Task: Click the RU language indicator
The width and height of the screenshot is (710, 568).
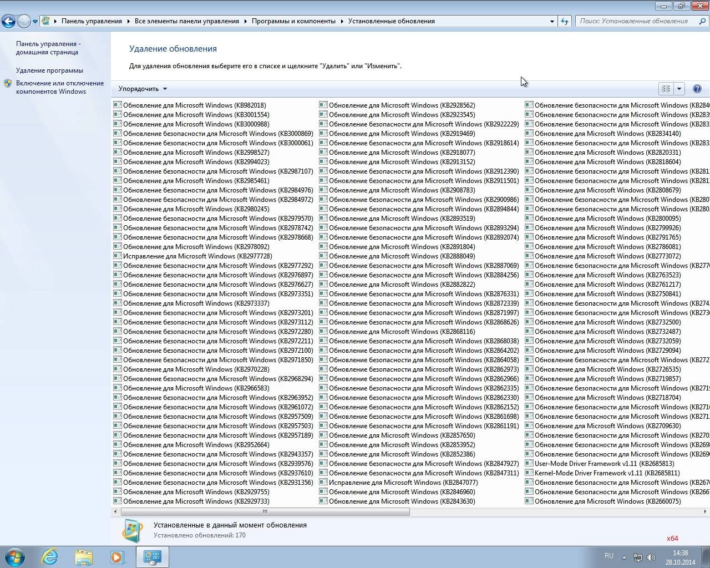Action: [x=609, y=556]
